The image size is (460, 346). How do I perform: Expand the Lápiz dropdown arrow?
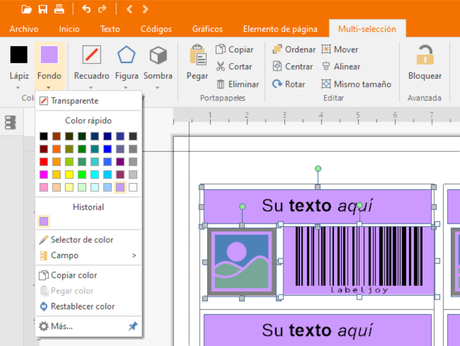tap(18, 87)
